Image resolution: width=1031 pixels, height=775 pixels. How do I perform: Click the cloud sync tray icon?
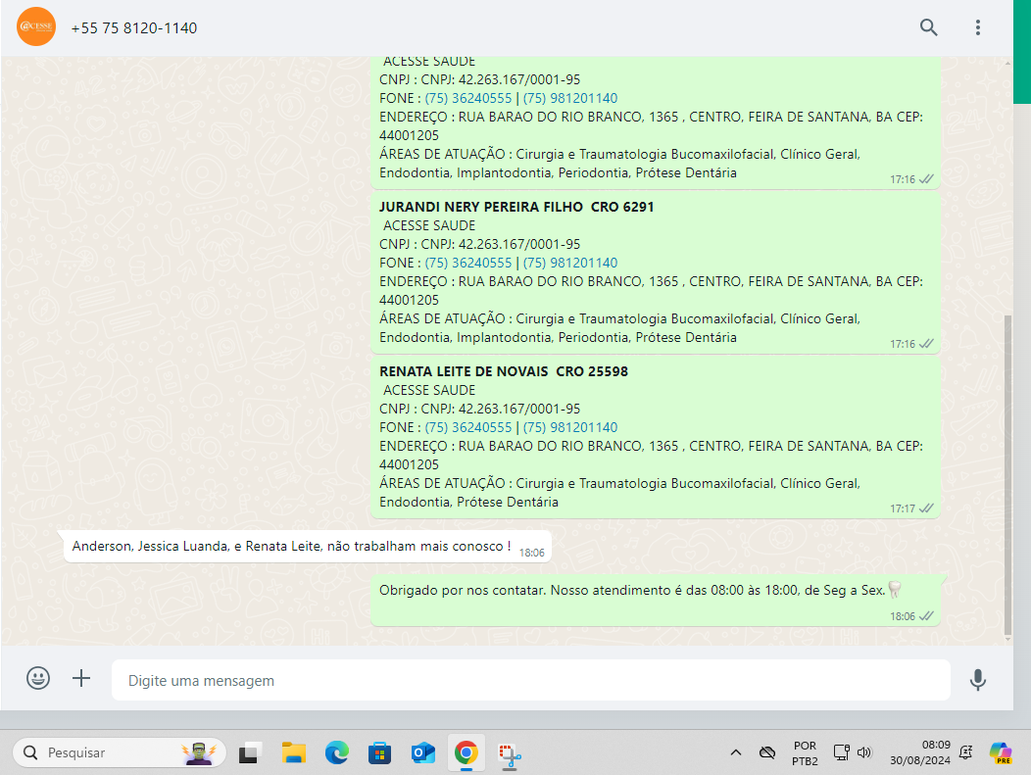(x=767, y=752)
